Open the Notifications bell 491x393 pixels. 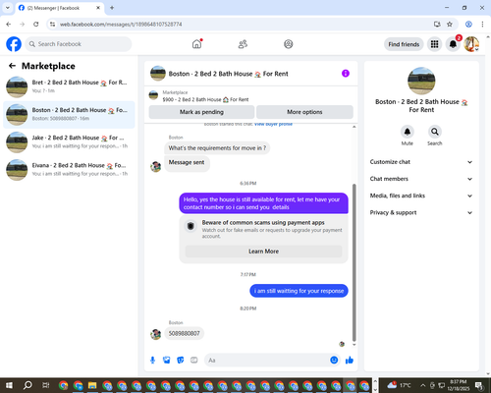(453, 44)
